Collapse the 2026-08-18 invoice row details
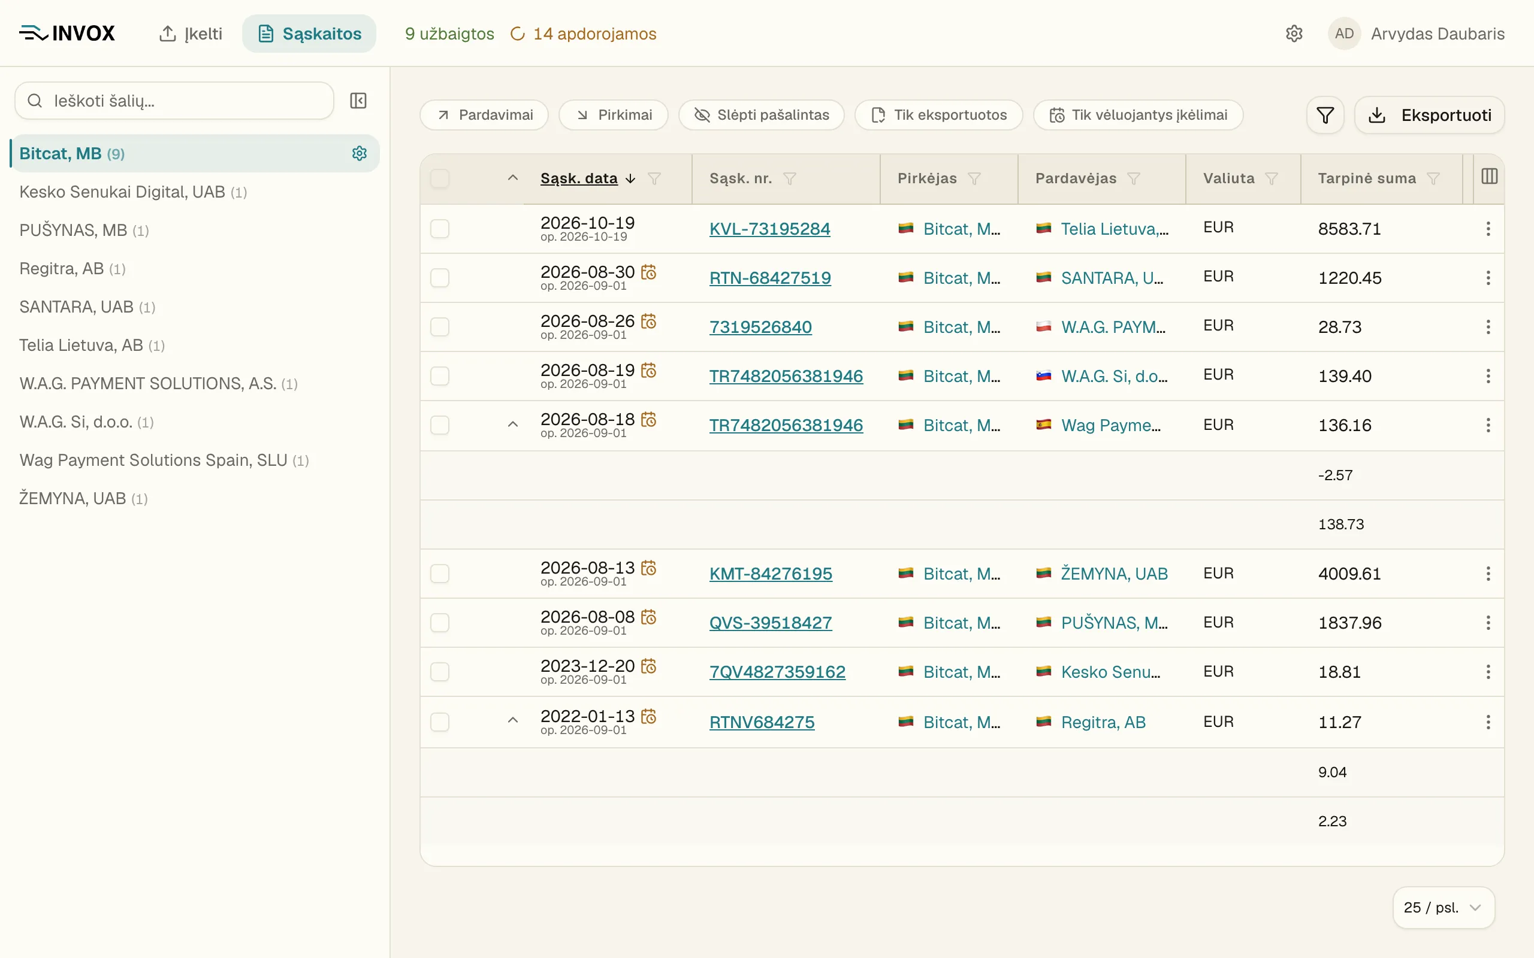 pyautogui.click(x=513, y=425)
